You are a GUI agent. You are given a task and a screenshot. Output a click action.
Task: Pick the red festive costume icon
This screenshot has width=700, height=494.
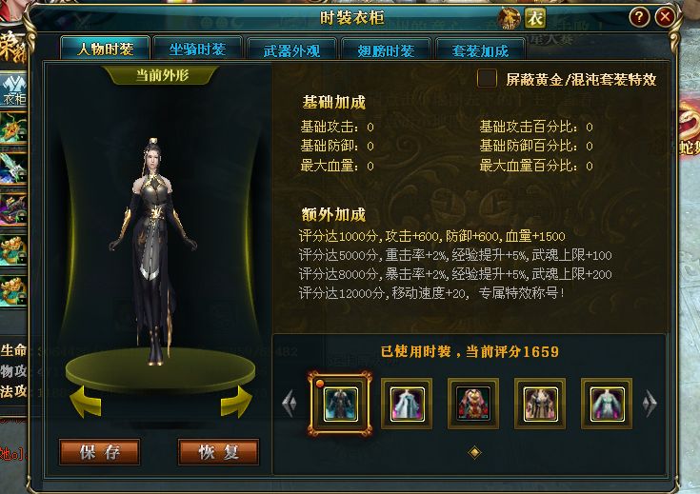[473, 405]
